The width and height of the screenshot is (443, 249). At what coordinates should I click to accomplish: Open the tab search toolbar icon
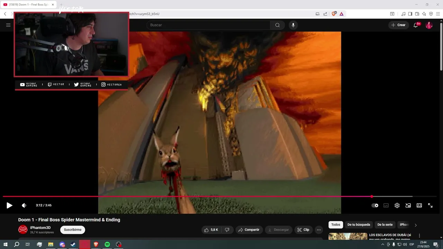pyautogui.click(x=392, y=14)
